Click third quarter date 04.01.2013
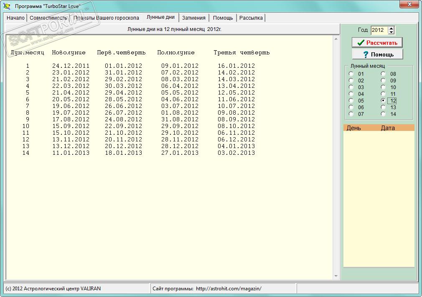 (x=236, y=146)
